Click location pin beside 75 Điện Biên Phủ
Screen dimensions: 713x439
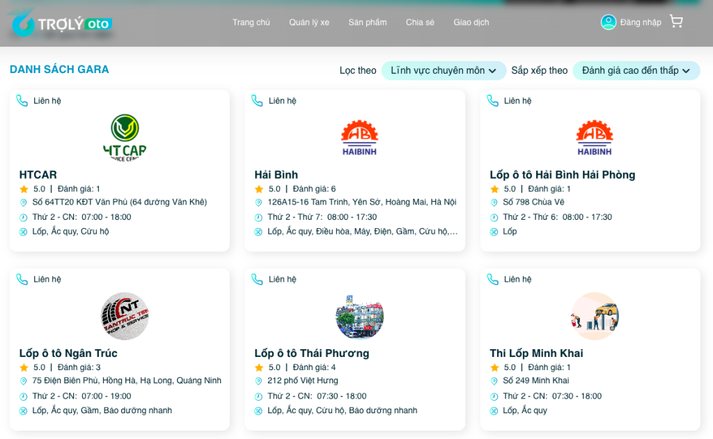click(x=23, y=381)
